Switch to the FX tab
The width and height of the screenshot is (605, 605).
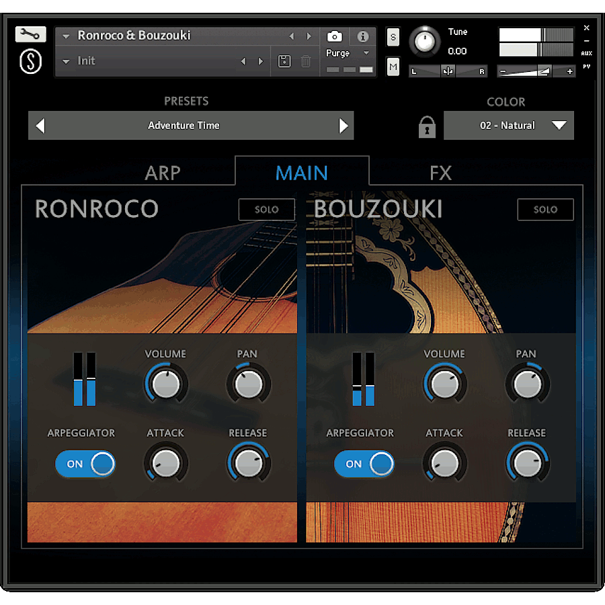440,173
